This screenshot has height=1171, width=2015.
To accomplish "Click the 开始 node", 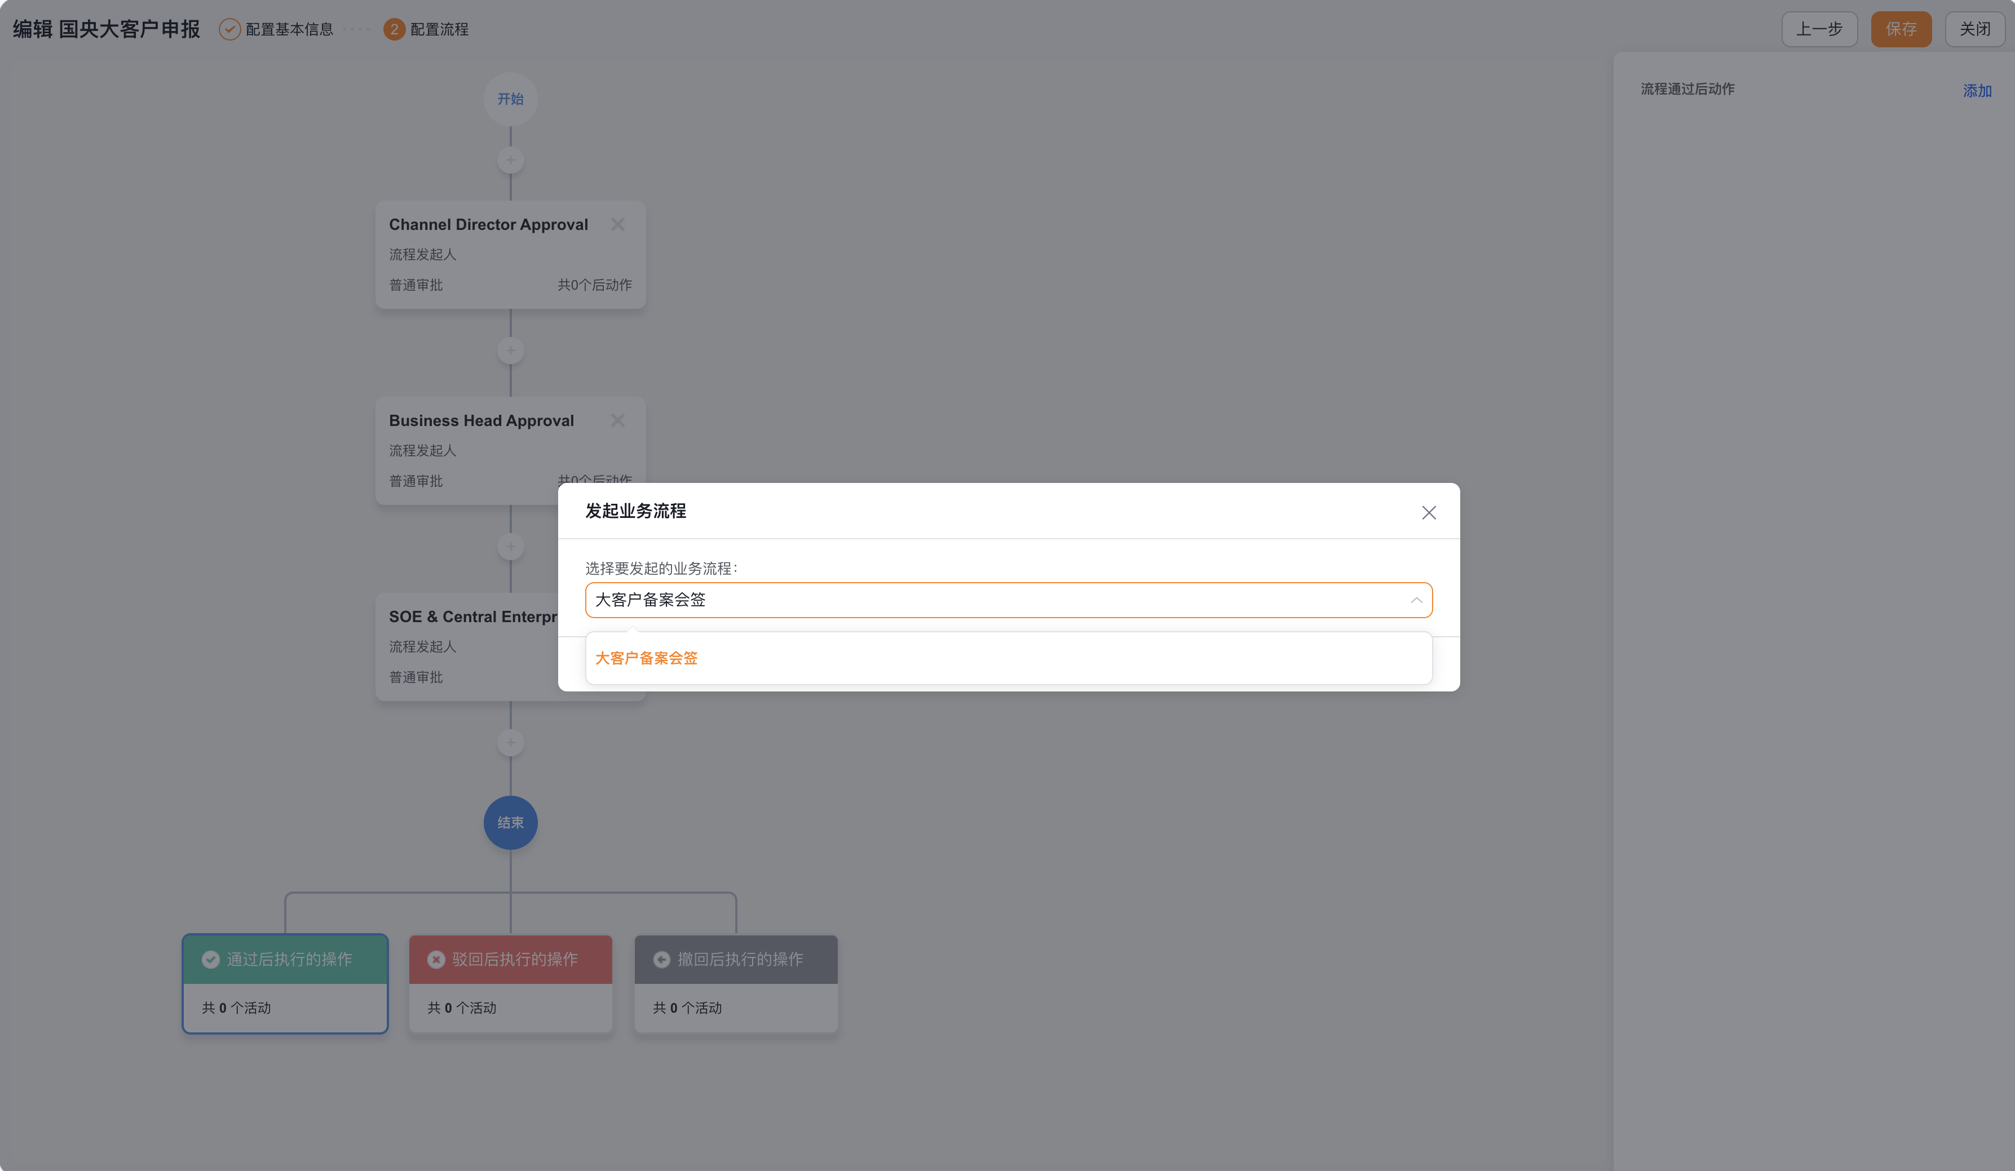I will point(510,99).
